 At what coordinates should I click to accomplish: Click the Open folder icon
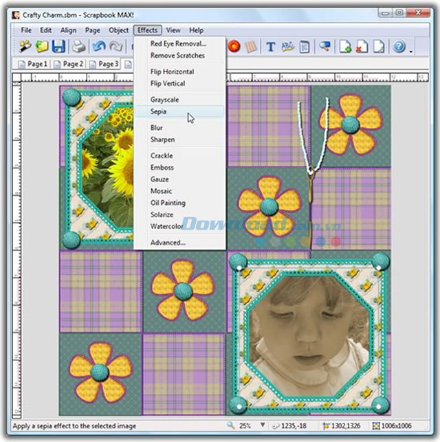click(x=43, y=47)
